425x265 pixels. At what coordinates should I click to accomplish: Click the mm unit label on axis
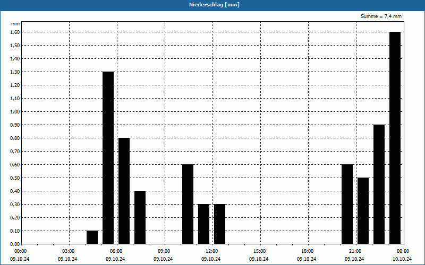tap(15, 24)
